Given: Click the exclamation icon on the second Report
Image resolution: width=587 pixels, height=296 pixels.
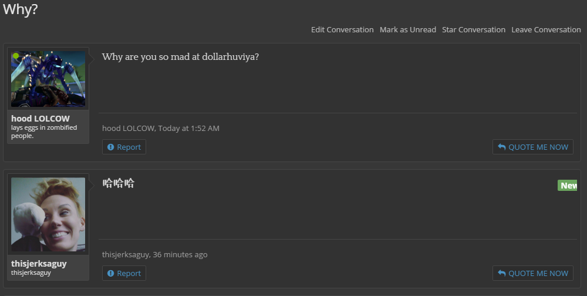Looking at the screenshot, I should coord(110,274).
